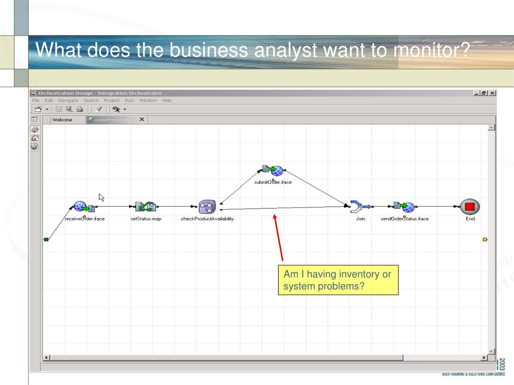
Task: Close the orderProcess tab
Action: tap(142, 119)
